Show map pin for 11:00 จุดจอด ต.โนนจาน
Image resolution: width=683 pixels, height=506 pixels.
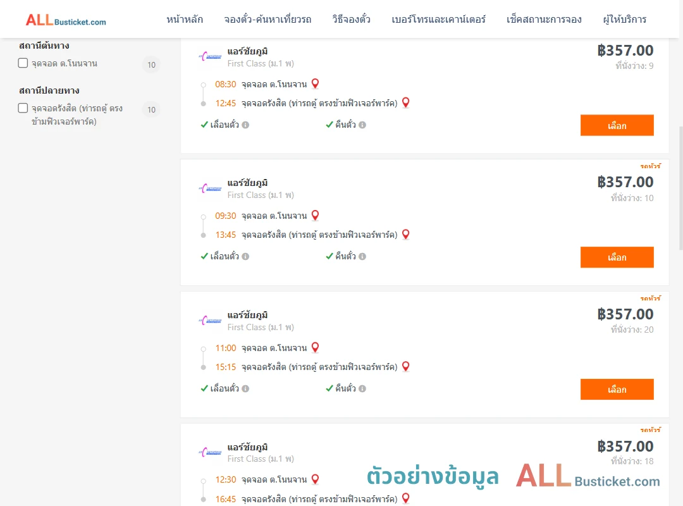[316, 347]
